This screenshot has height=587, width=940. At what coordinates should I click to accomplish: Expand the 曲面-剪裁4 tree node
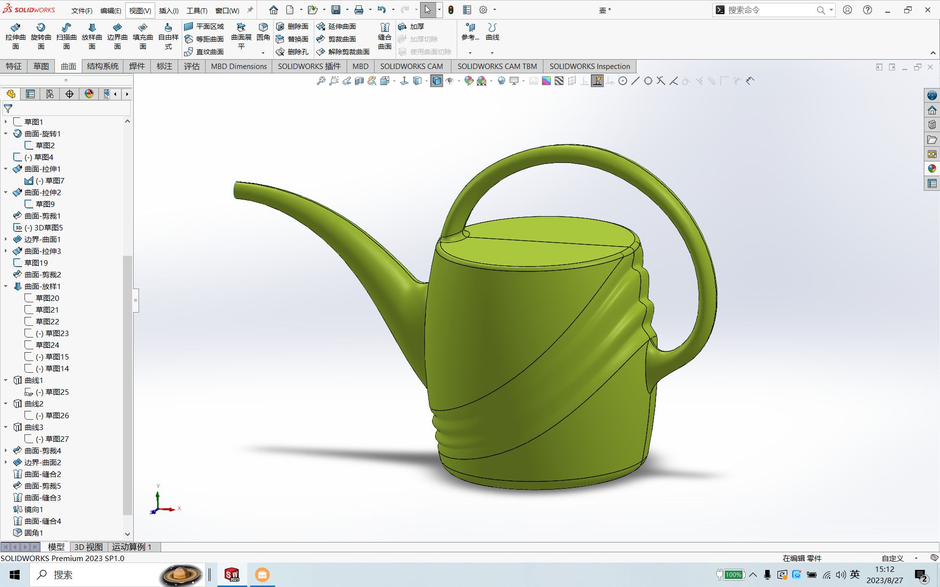pos(6,451)
